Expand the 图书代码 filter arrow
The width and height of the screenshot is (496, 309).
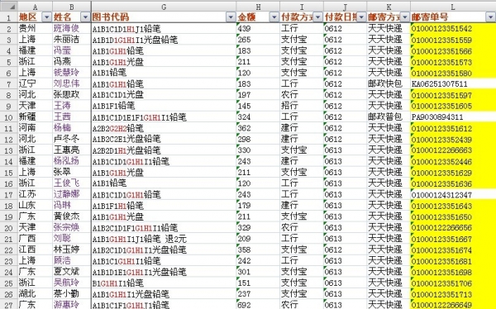231,17
